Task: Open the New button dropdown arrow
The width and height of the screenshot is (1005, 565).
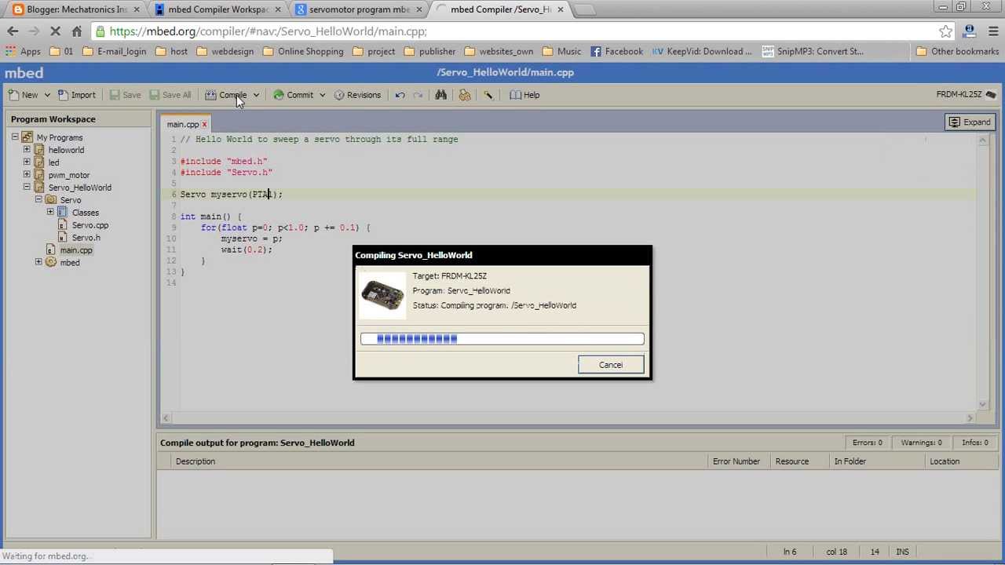Action: pos(47,95)
